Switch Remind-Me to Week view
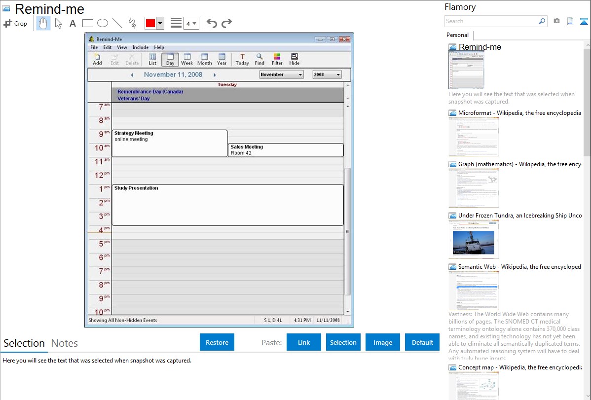Image resolution: width=591 pixels, height=400 pixels. [187, 59]
